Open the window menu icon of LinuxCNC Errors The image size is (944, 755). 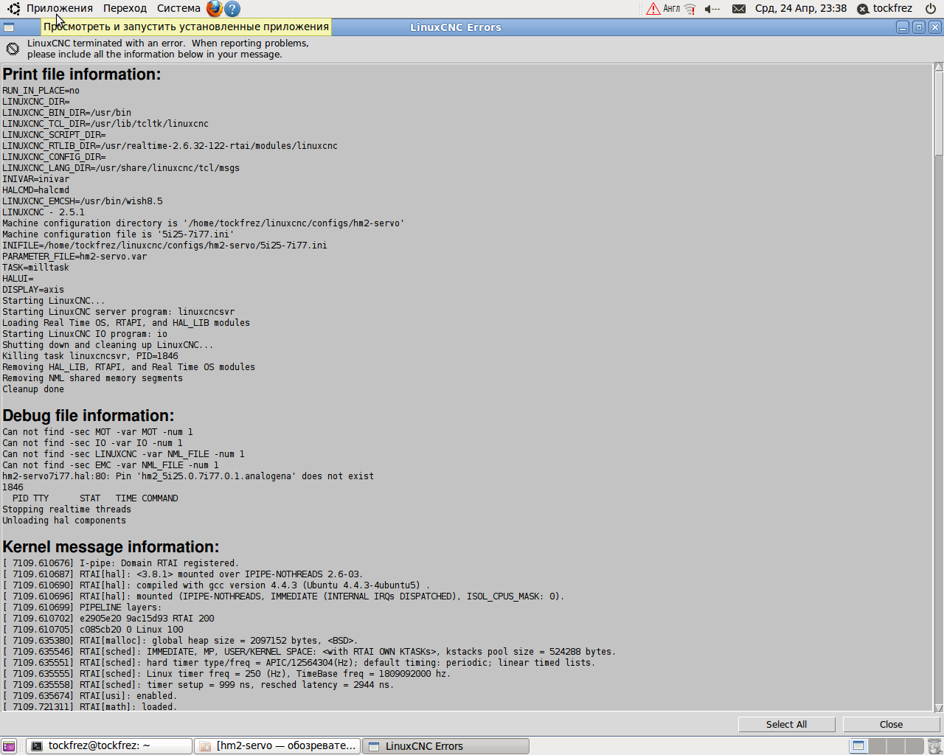pos(9,27)
